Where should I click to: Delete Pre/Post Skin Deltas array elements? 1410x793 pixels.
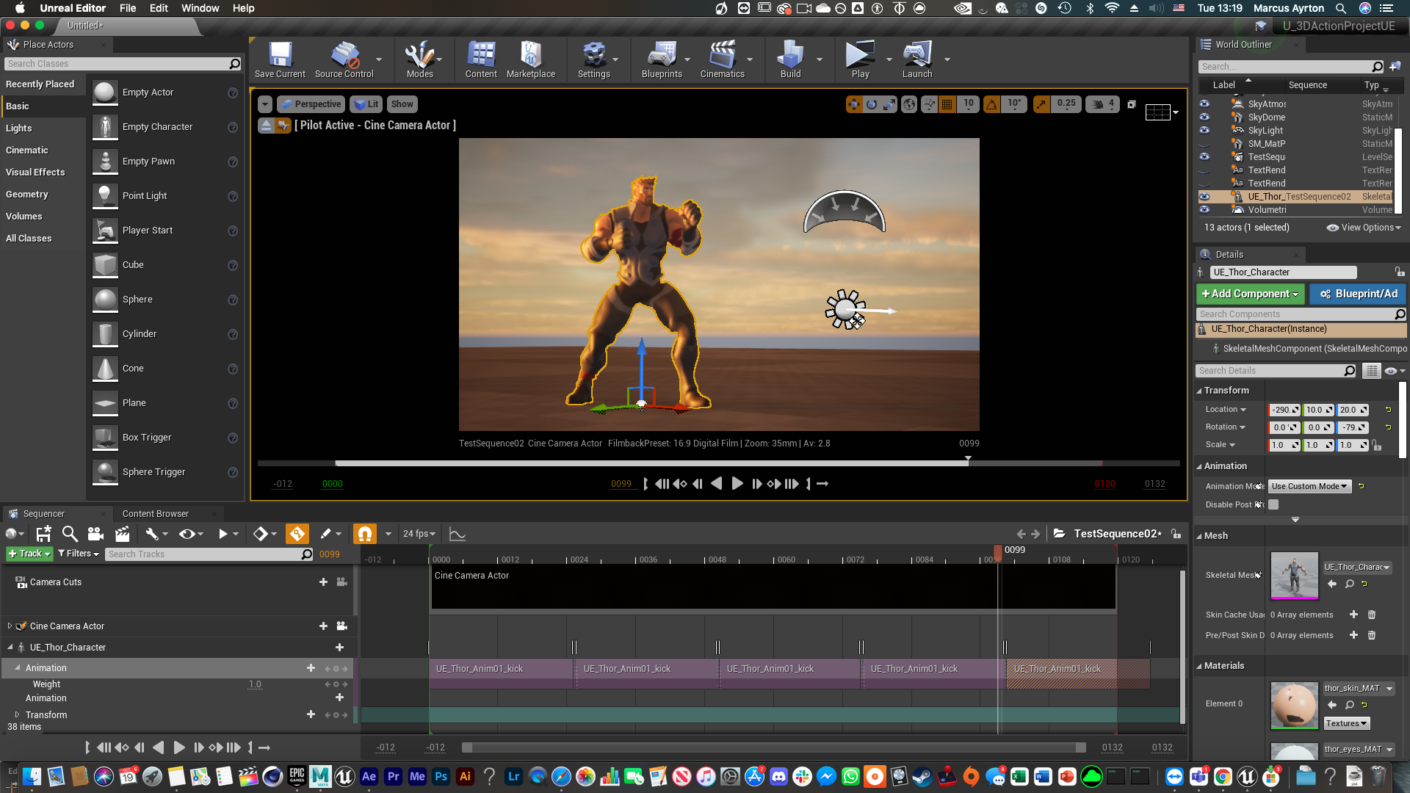1371,635
